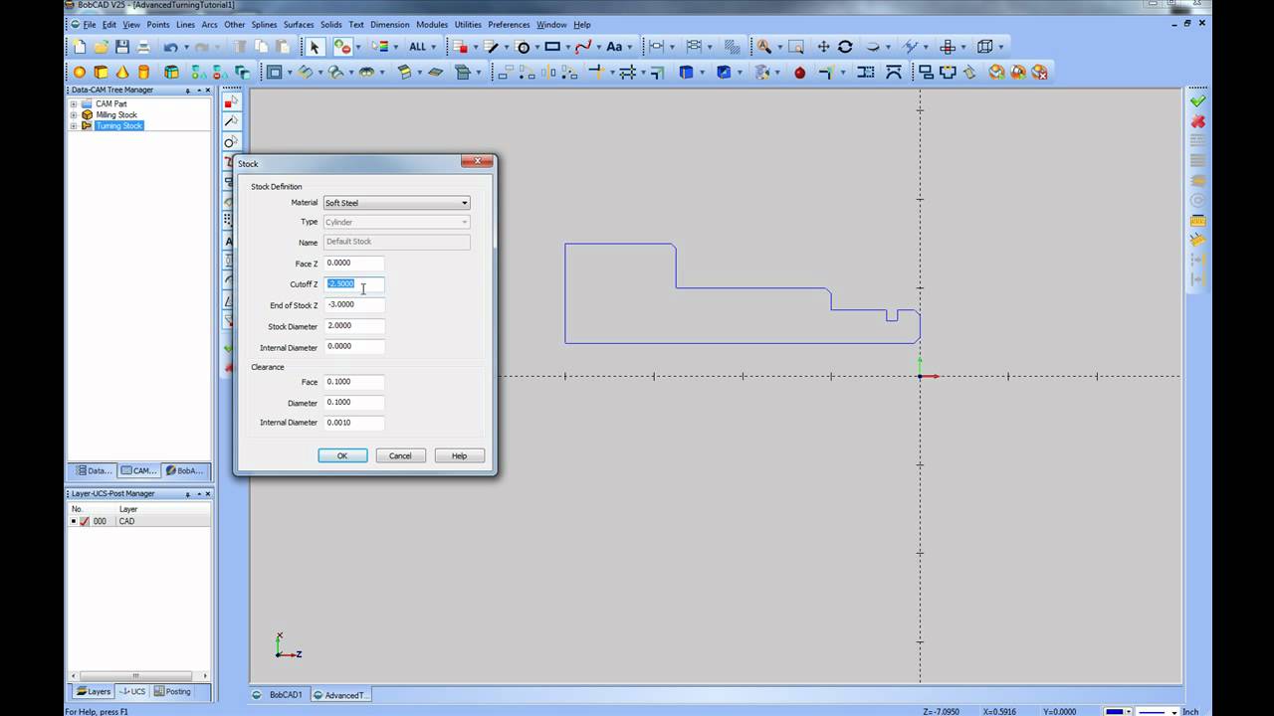Screen dimensions: 1274x716
Task: Click the green checkmark on right toolbar
Action: 1197,100
